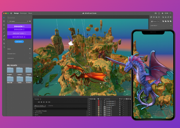
Task: Click the blue button under MOUNTAIN 2
Action: pyautogui.click(x=19, y=41)
